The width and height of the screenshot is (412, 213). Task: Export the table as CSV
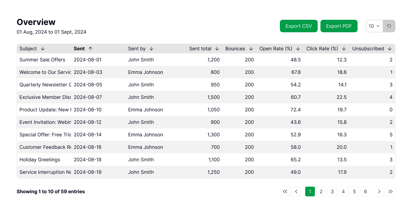pos(299,26)
